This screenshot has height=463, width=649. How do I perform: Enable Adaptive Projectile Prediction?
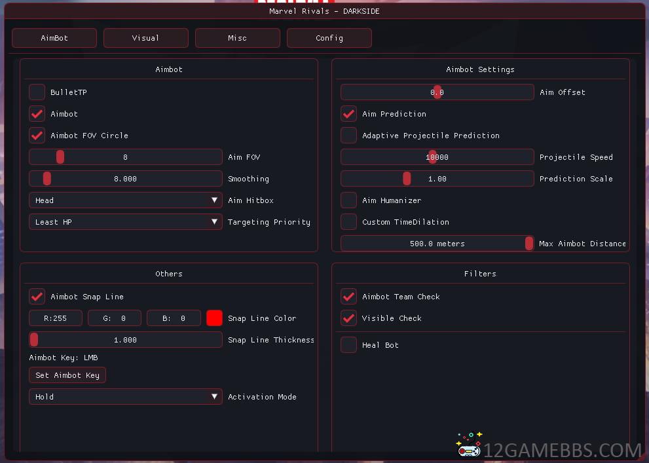click(x=348, y=136)
